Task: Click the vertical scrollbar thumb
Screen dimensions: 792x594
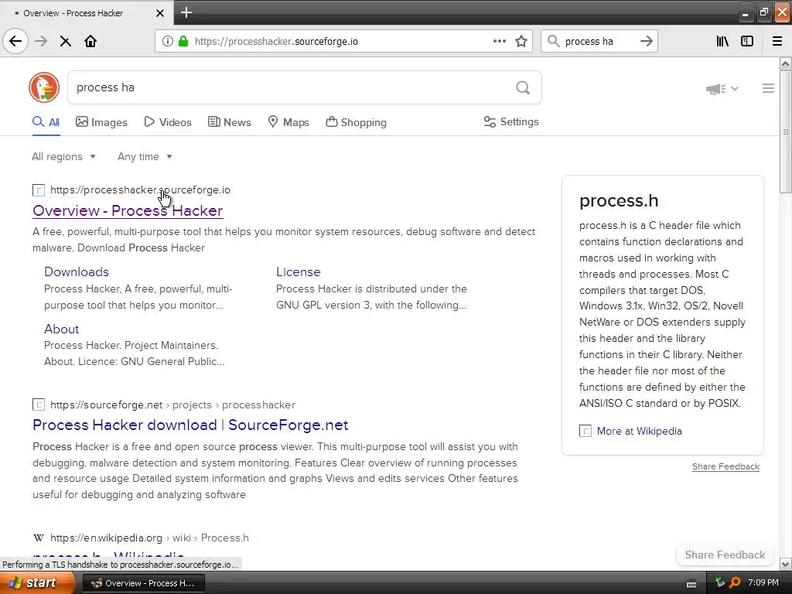Action: click(x=785, y=132)
